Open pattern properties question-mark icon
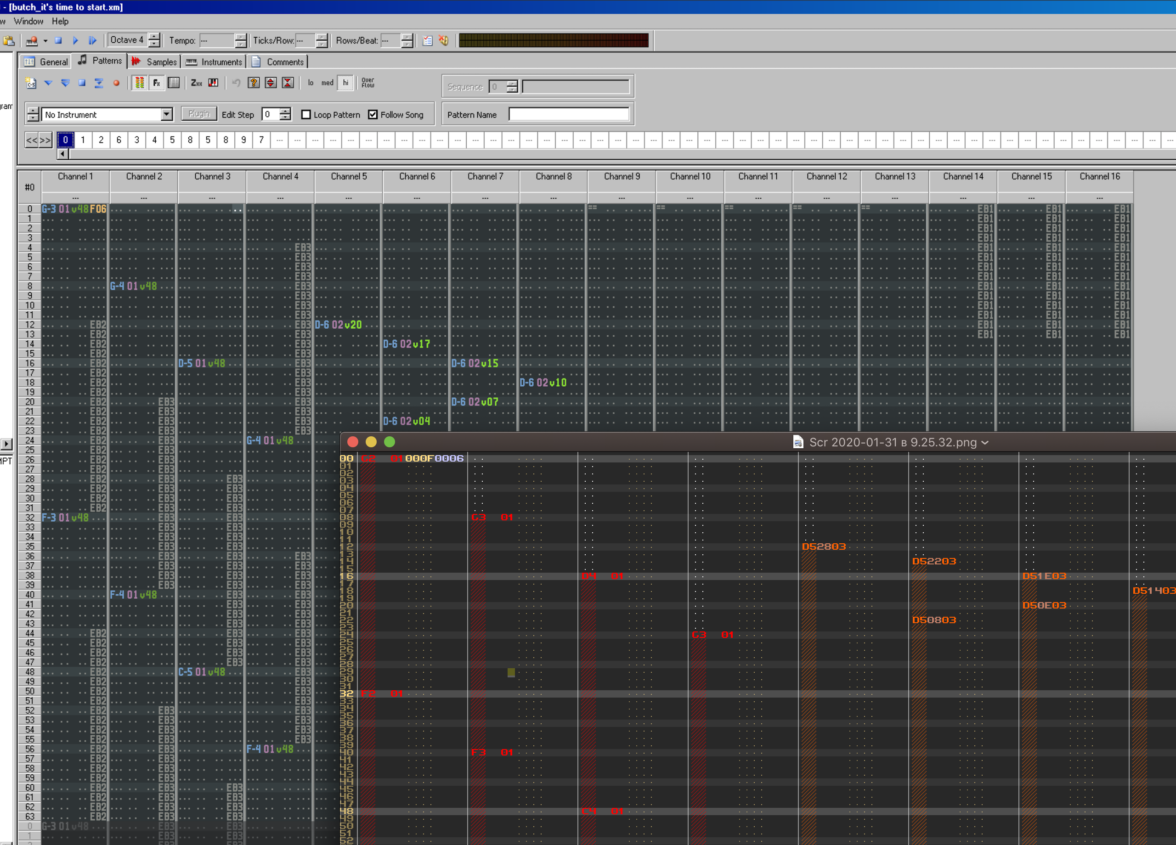The image size is (1176, 845). pyautogui.click(x=254, y=83)
